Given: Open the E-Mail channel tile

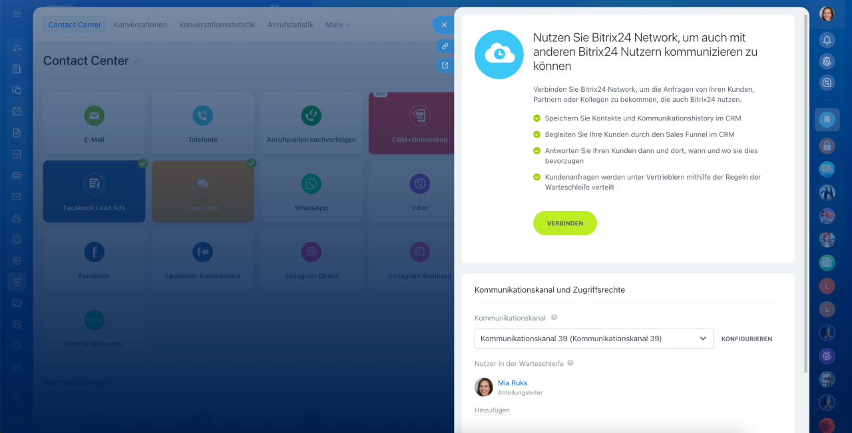Looking at the screenshot, I should point(94,123).
